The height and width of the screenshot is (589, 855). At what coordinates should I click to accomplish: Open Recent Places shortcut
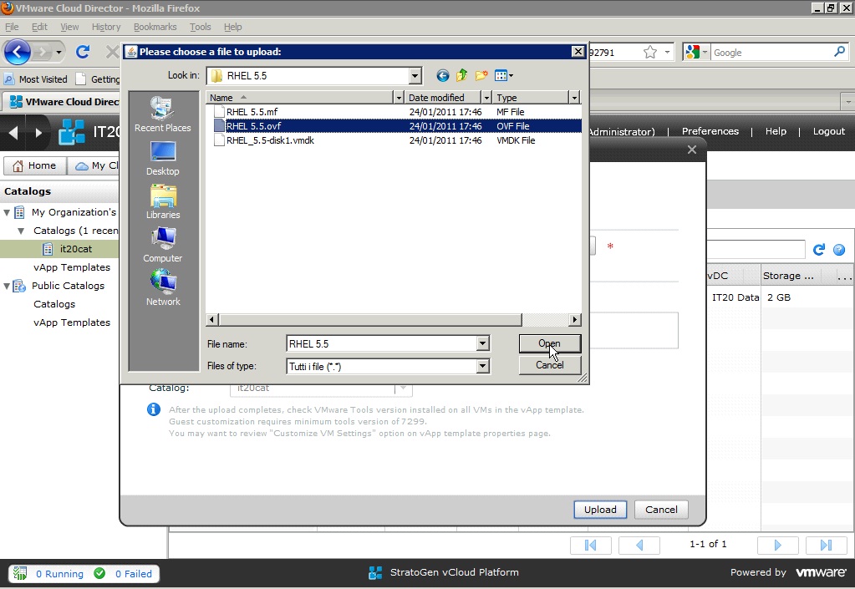click(162, 114)
